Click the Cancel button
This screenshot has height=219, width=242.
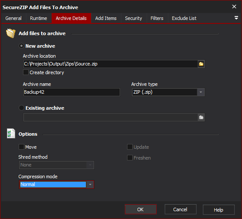[x=180, y=209]
